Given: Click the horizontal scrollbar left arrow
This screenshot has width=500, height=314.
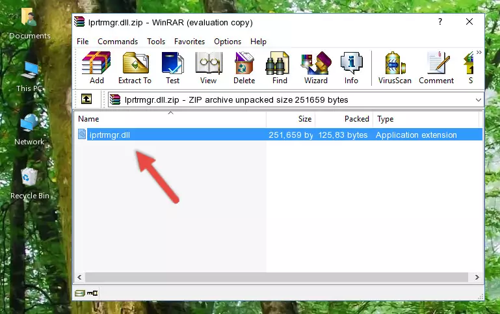Looking at the screenshot, I should click(80, 278).
